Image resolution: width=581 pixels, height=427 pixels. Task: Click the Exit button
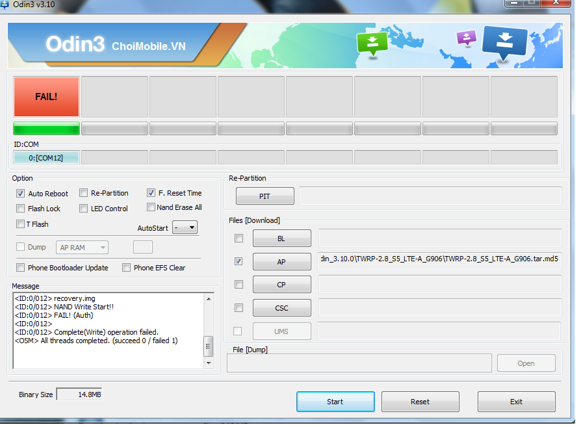tap(516, 402)
